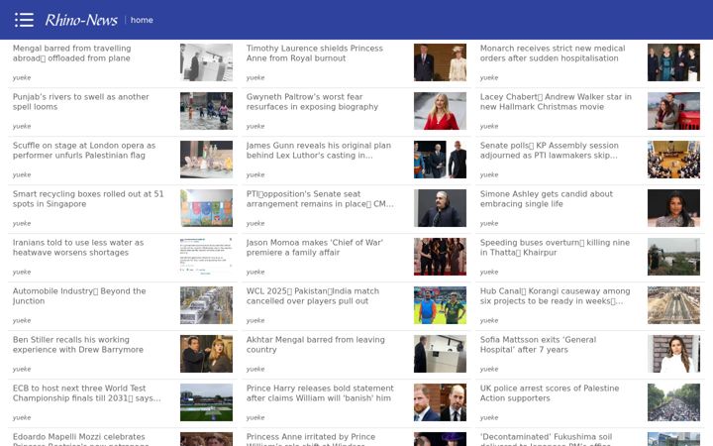Click the royal family thumbnail for Monarch story

[x=674, y=62]
